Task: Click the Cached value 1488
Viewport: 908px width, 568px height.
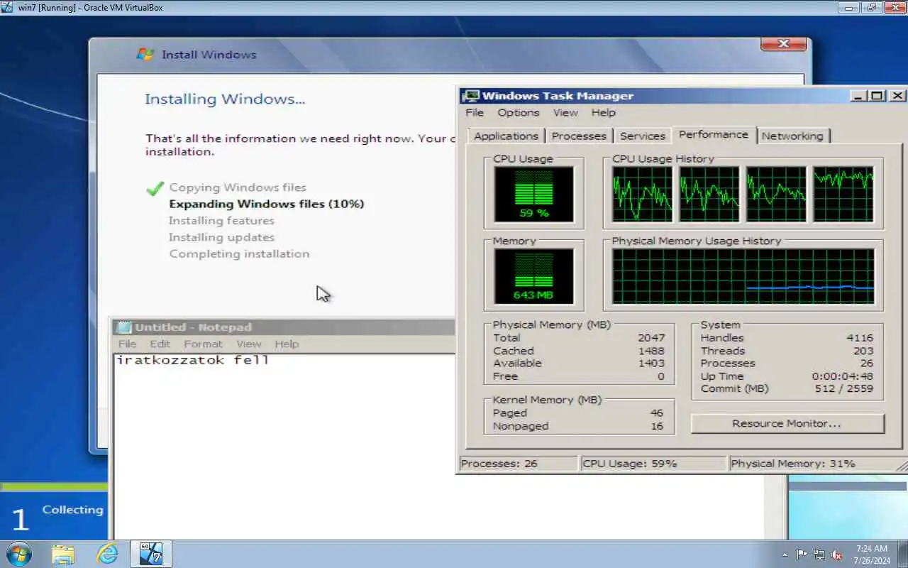Action: coord(651,351)
